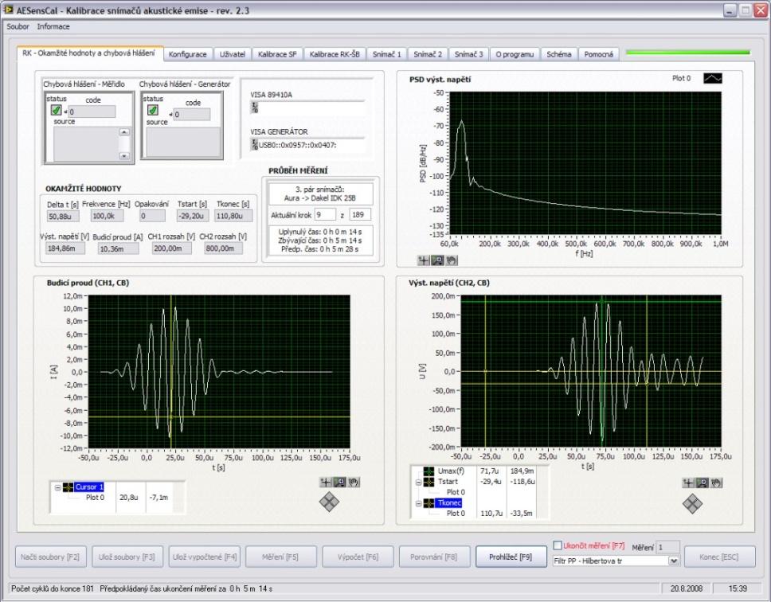Click the VISA GENERÁTOR I/O icon

(x=254, y=144)
